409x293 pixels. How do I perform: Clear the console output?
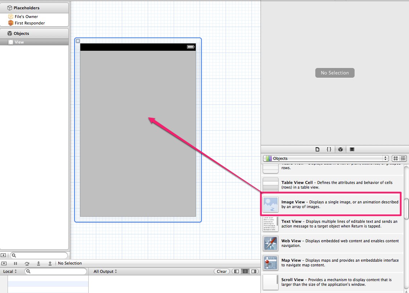point(222,271)
